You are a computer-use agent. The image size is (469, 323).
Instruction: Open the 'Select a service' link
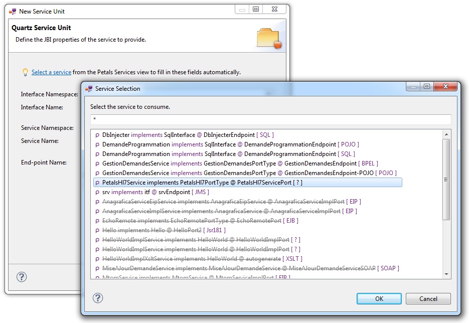coord(51,72)
